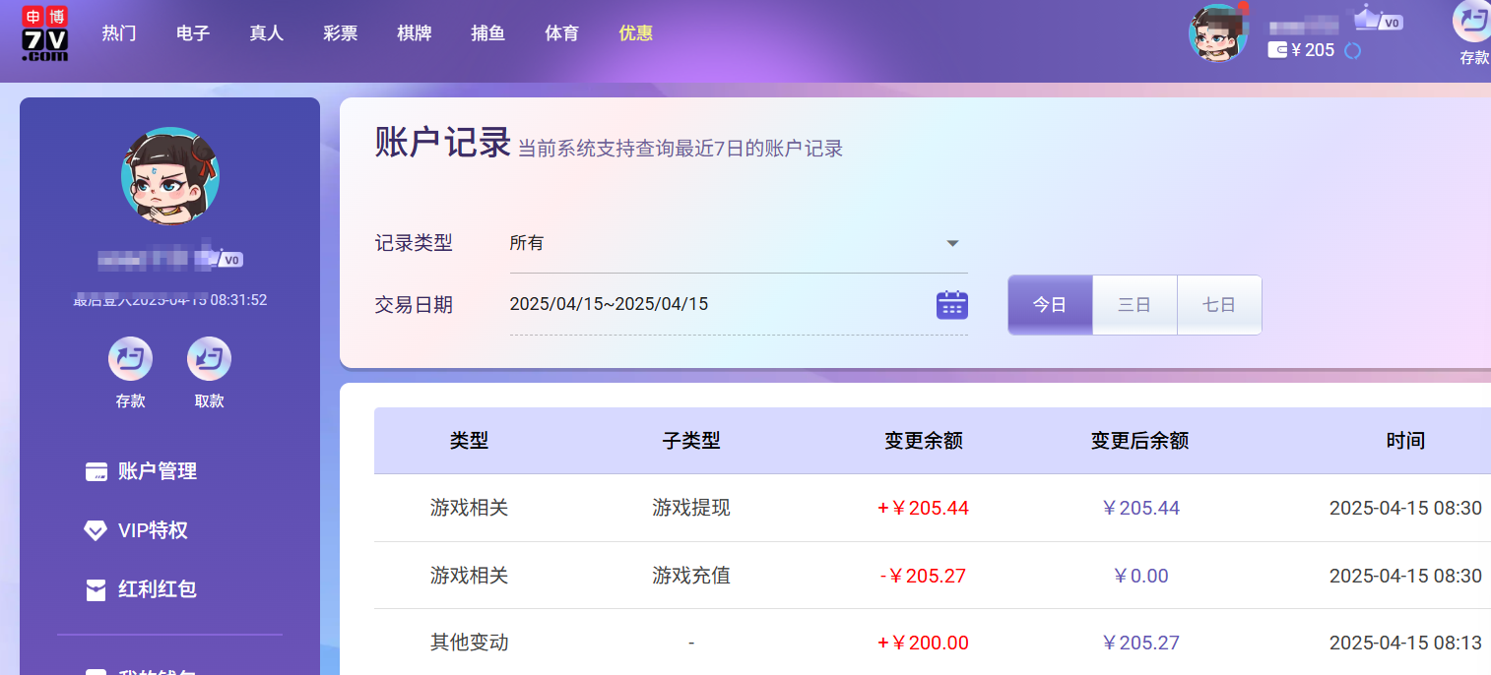Open the calendar date picker icon
This screenshot has height=675, width=1491.
tap(951, 305)
